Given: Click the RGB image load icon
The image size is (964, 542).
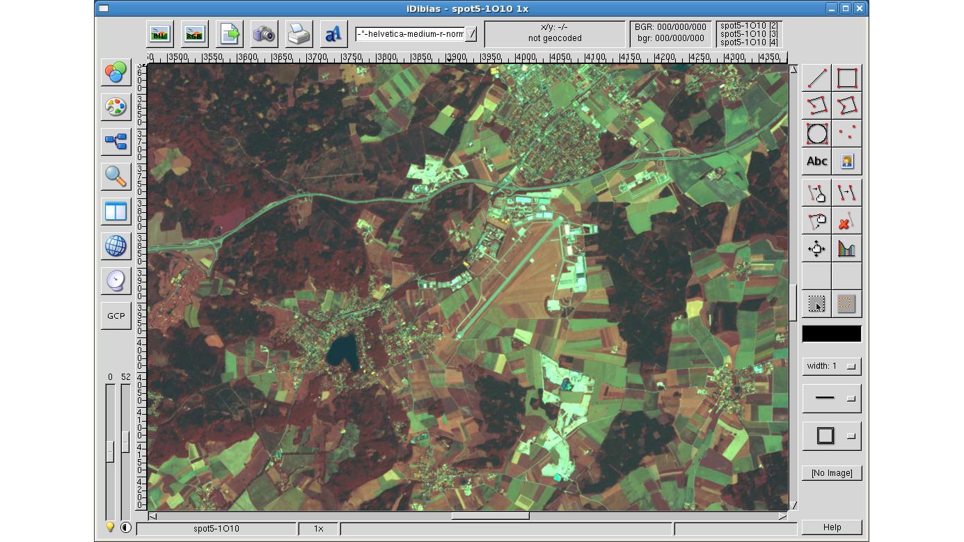Looking at the screenshot, I should 194,33.
